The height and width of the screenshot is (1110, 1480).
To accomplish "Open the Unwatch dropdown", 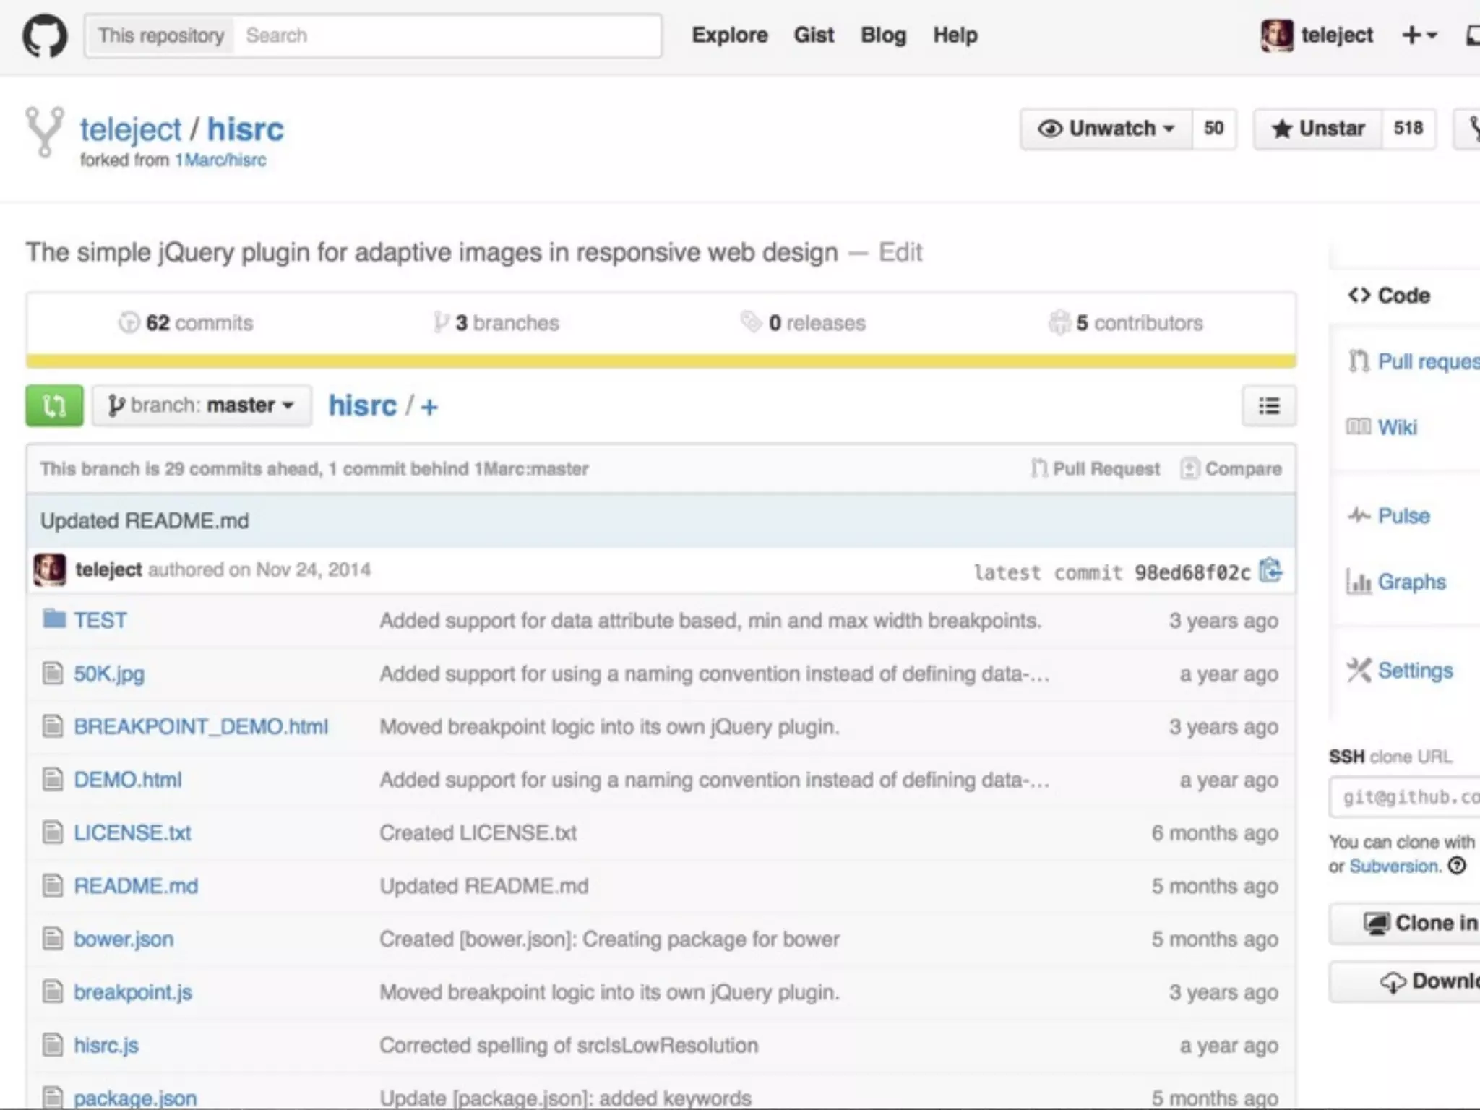I will [x=1106, y=129].
